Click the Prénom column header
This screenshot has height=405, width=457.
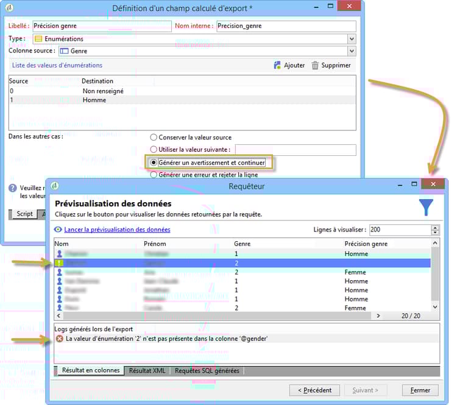click(x=155, y=244)
